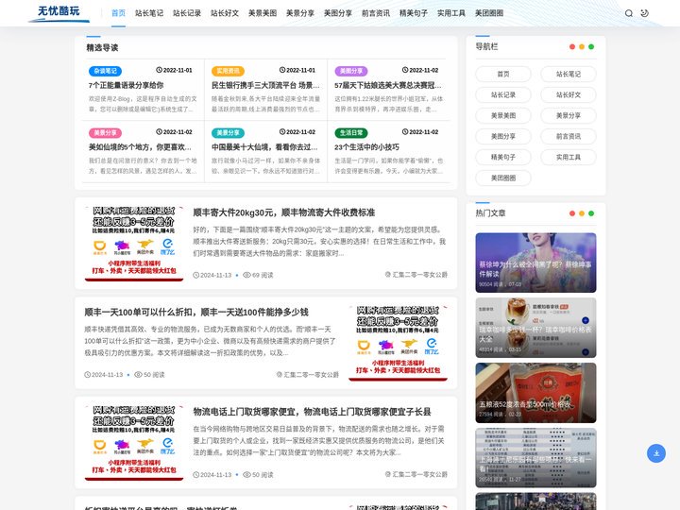Open hot article about 上海迪士尼乐园
Image resolution: width=680 pixels, height=510 pixels.
pos(535,458)
